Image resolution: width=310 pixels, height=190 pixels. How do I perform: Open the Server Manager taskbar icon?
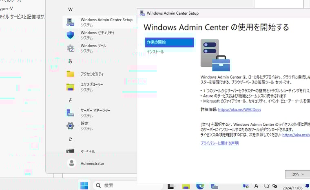(x=214, y=186)
